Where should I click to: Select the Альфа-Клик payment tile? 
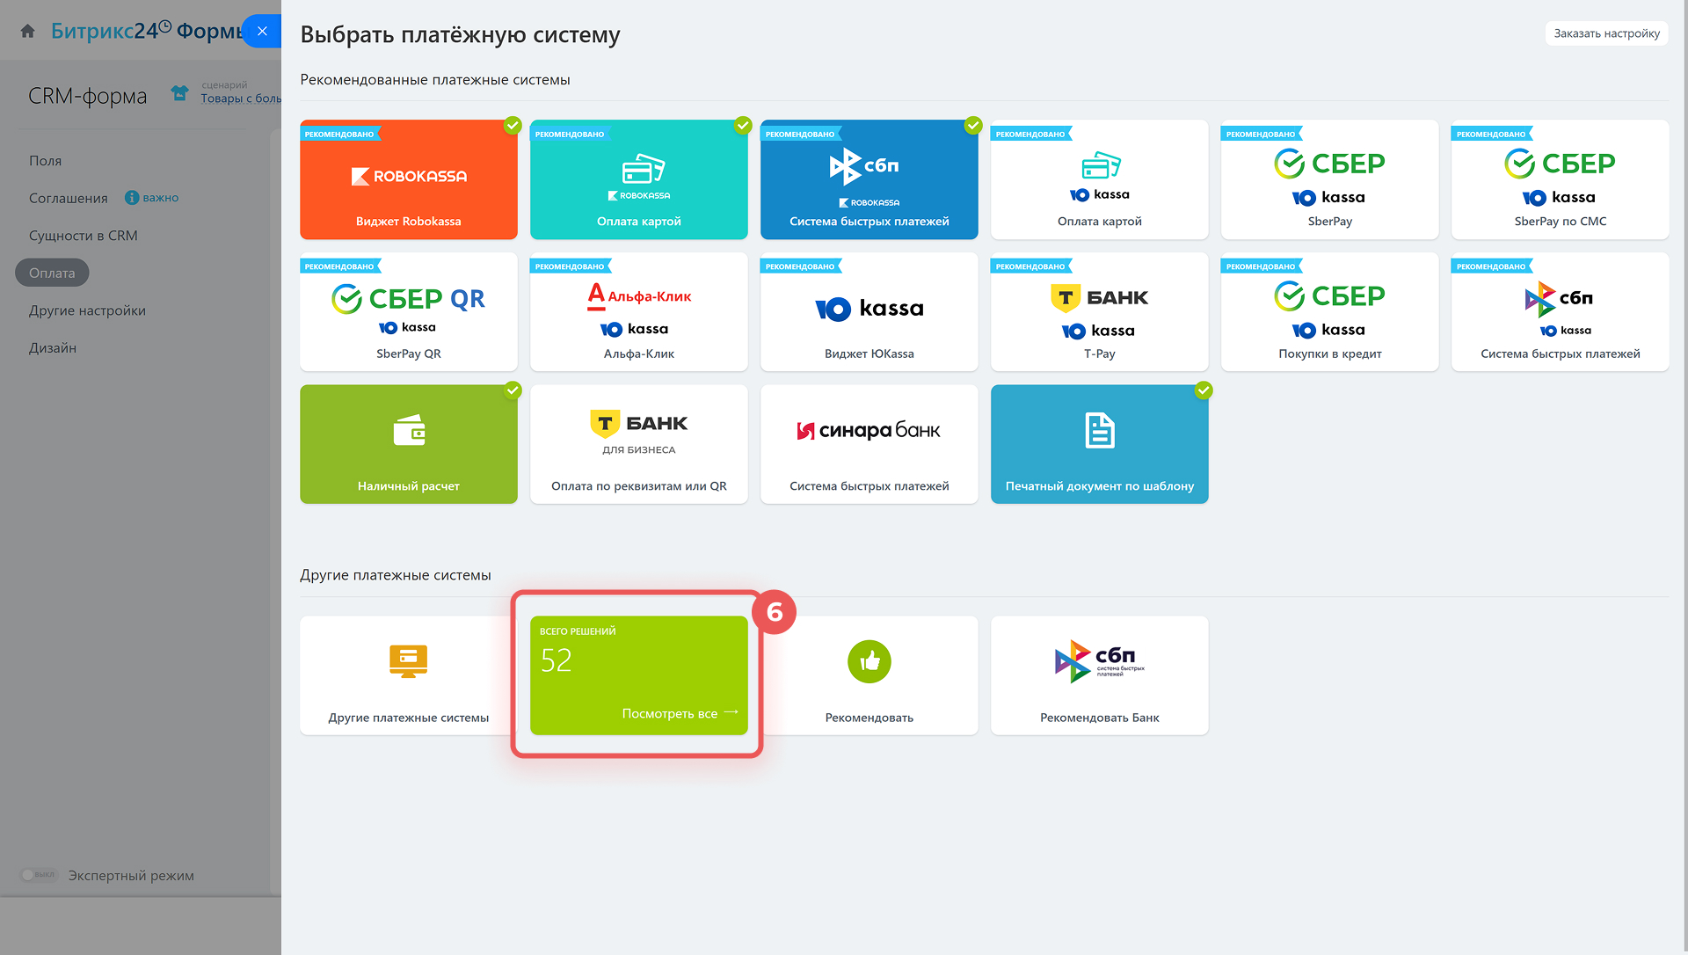[x=638, y=312]
